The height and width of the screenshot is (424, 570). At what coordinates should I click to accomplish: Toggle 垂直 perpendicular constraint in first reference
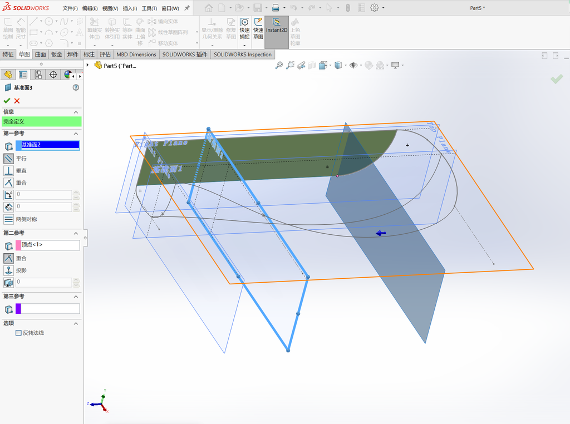[x=9, y=170]
